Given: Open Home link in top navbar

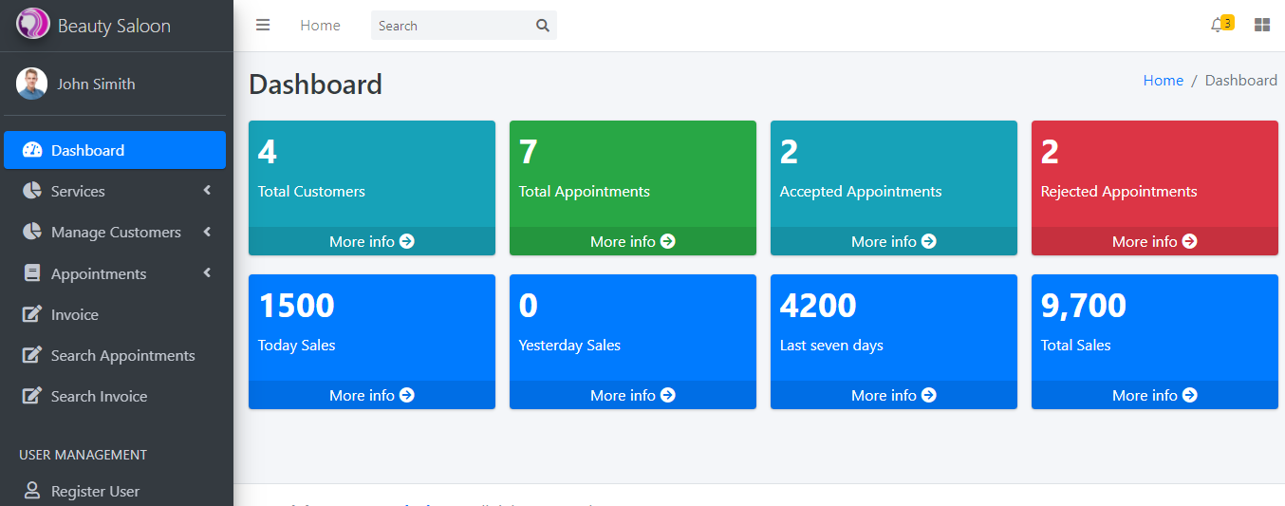Looking at the screenshot, I should click(x=320, y=26).
